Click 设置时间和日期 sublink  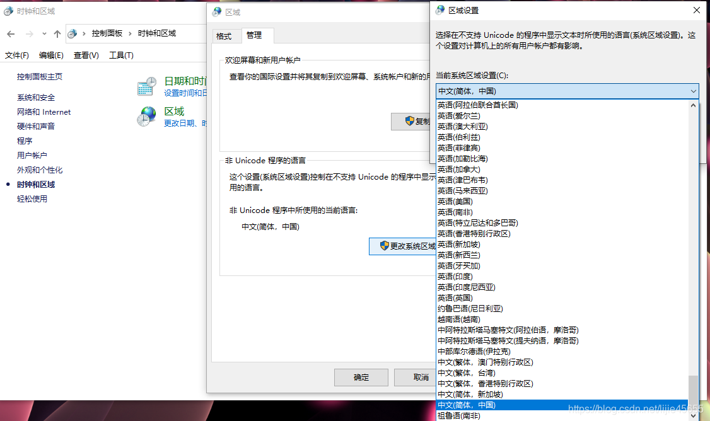pos(185,93)
